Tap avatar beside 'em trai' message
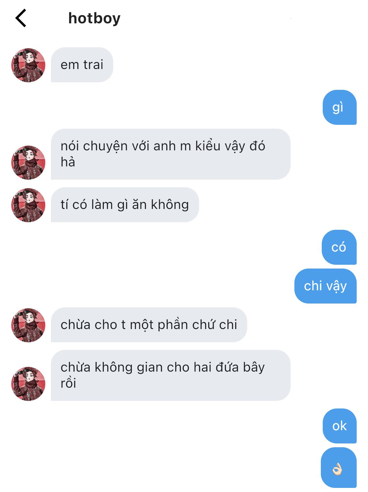368x492 pixels. pyautogui.click(x=28, y=65)
